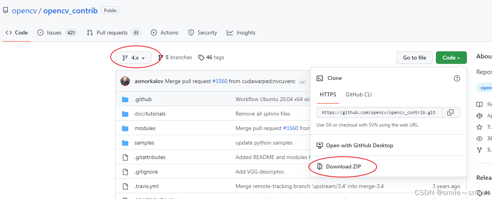492x199 pixels.
Task: Open commit 'Add VGG descriptor.'
Action: tap(261, 172)
